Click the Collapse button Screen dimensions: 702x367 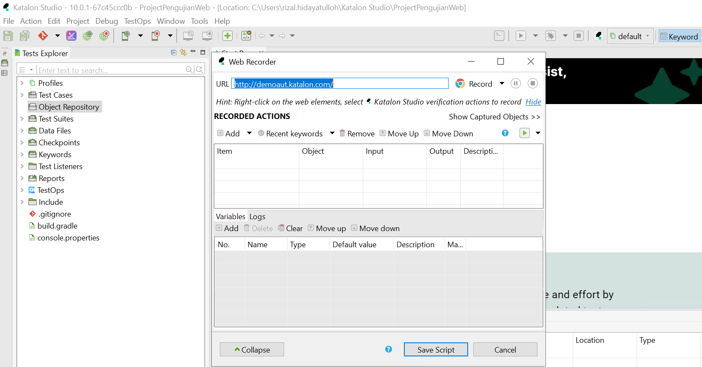252,350
